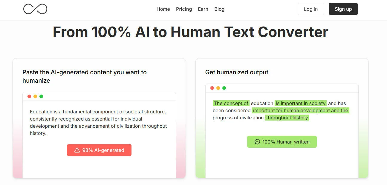Click the red window dot on the output card
This screenshot has height=185, width=387.
click(212, 88)
